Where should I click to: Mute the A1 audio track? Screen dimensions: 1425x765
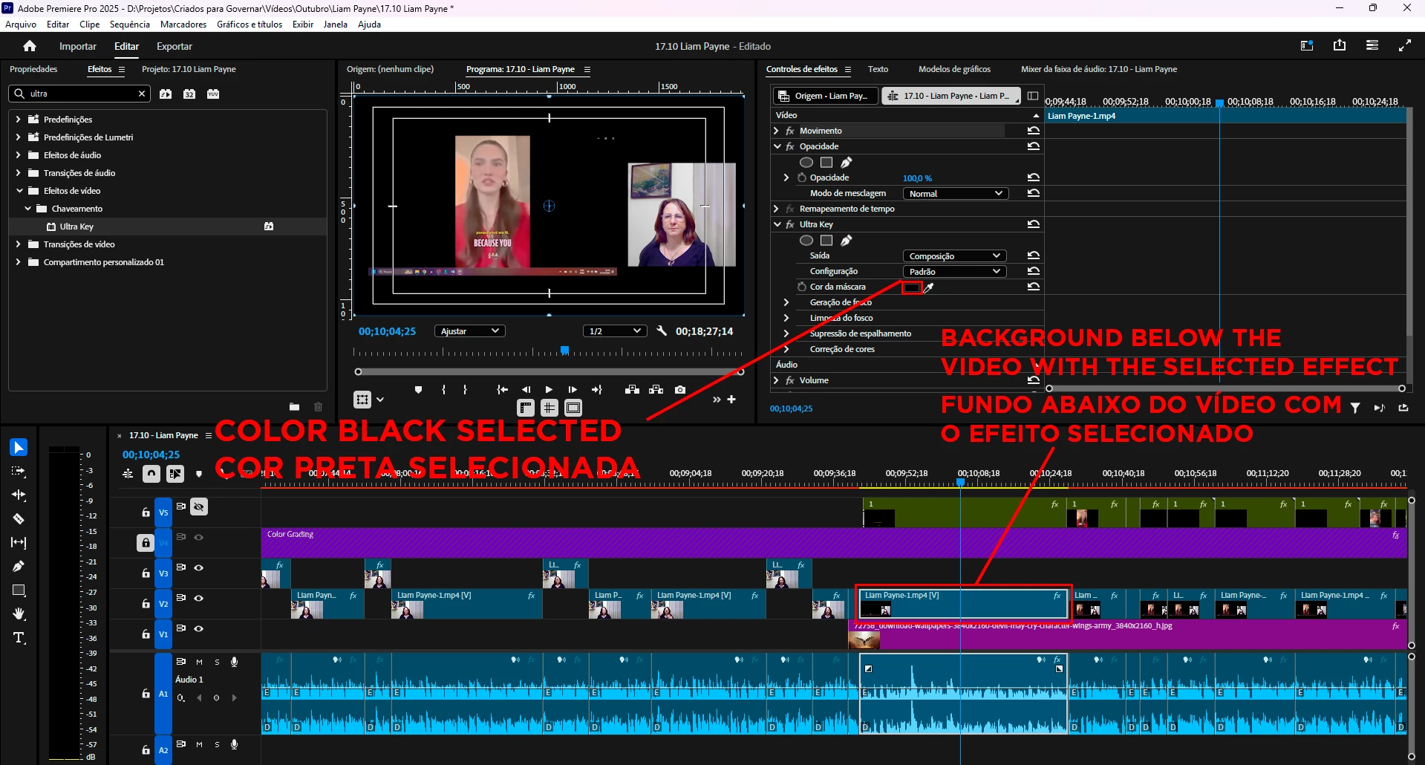[x=199, y=662]
